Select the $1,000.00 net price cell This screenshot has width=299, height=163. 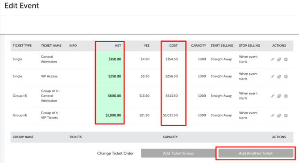point(110,115)
